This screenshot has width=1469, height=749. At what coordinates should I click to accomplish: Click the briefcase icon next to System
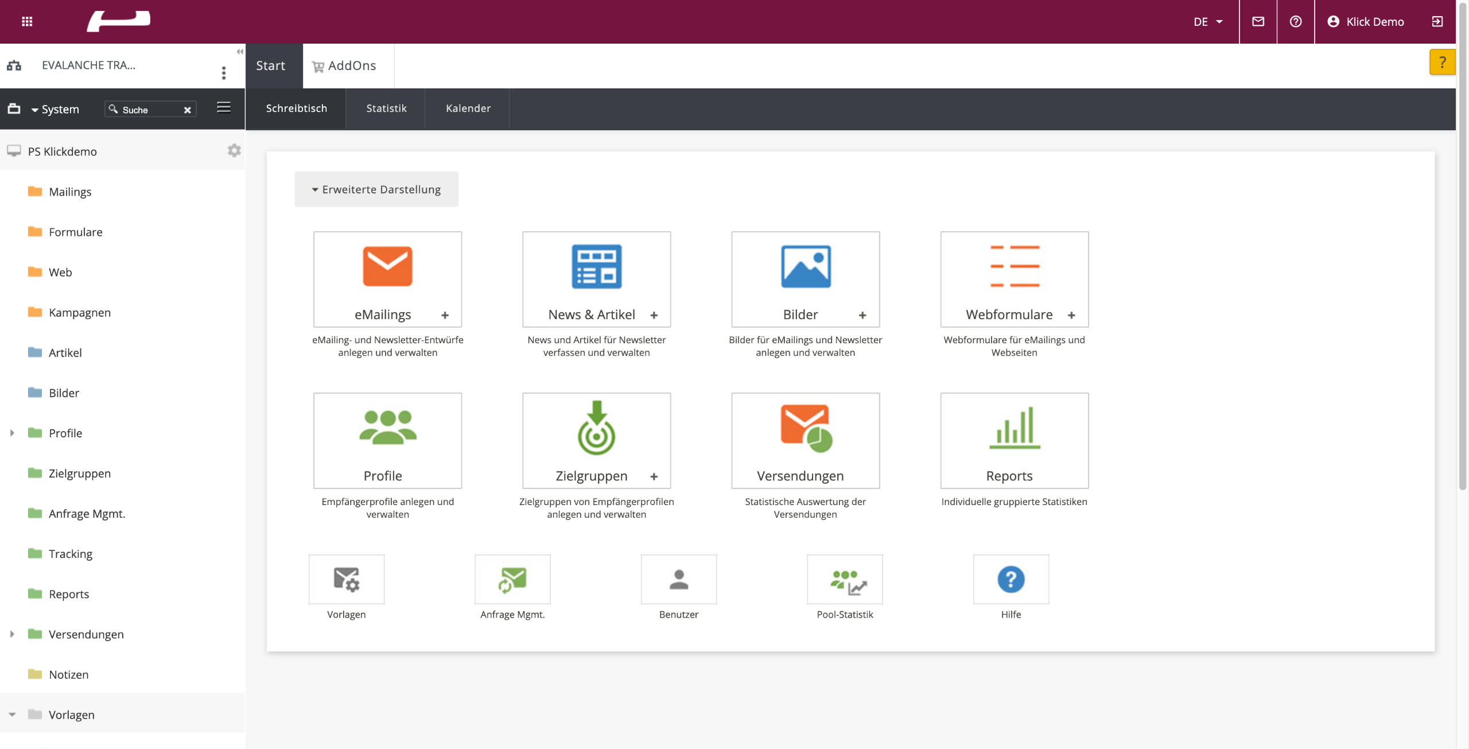point(14,108)
